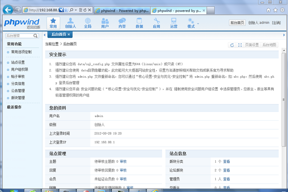
Task: Open the 应用 wrench menu
Action: [156, 23]
